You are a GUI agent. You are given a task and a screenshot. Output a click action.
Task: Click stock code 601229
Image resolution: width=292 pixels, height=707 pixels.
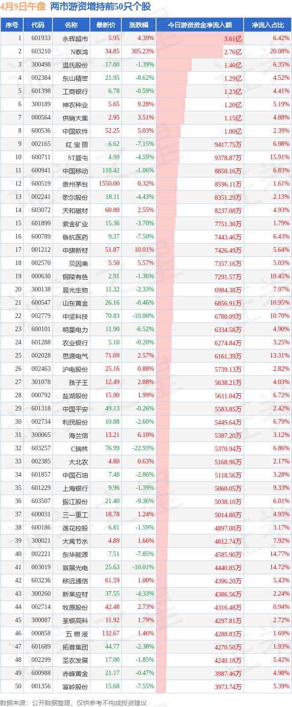click(41, 488)
